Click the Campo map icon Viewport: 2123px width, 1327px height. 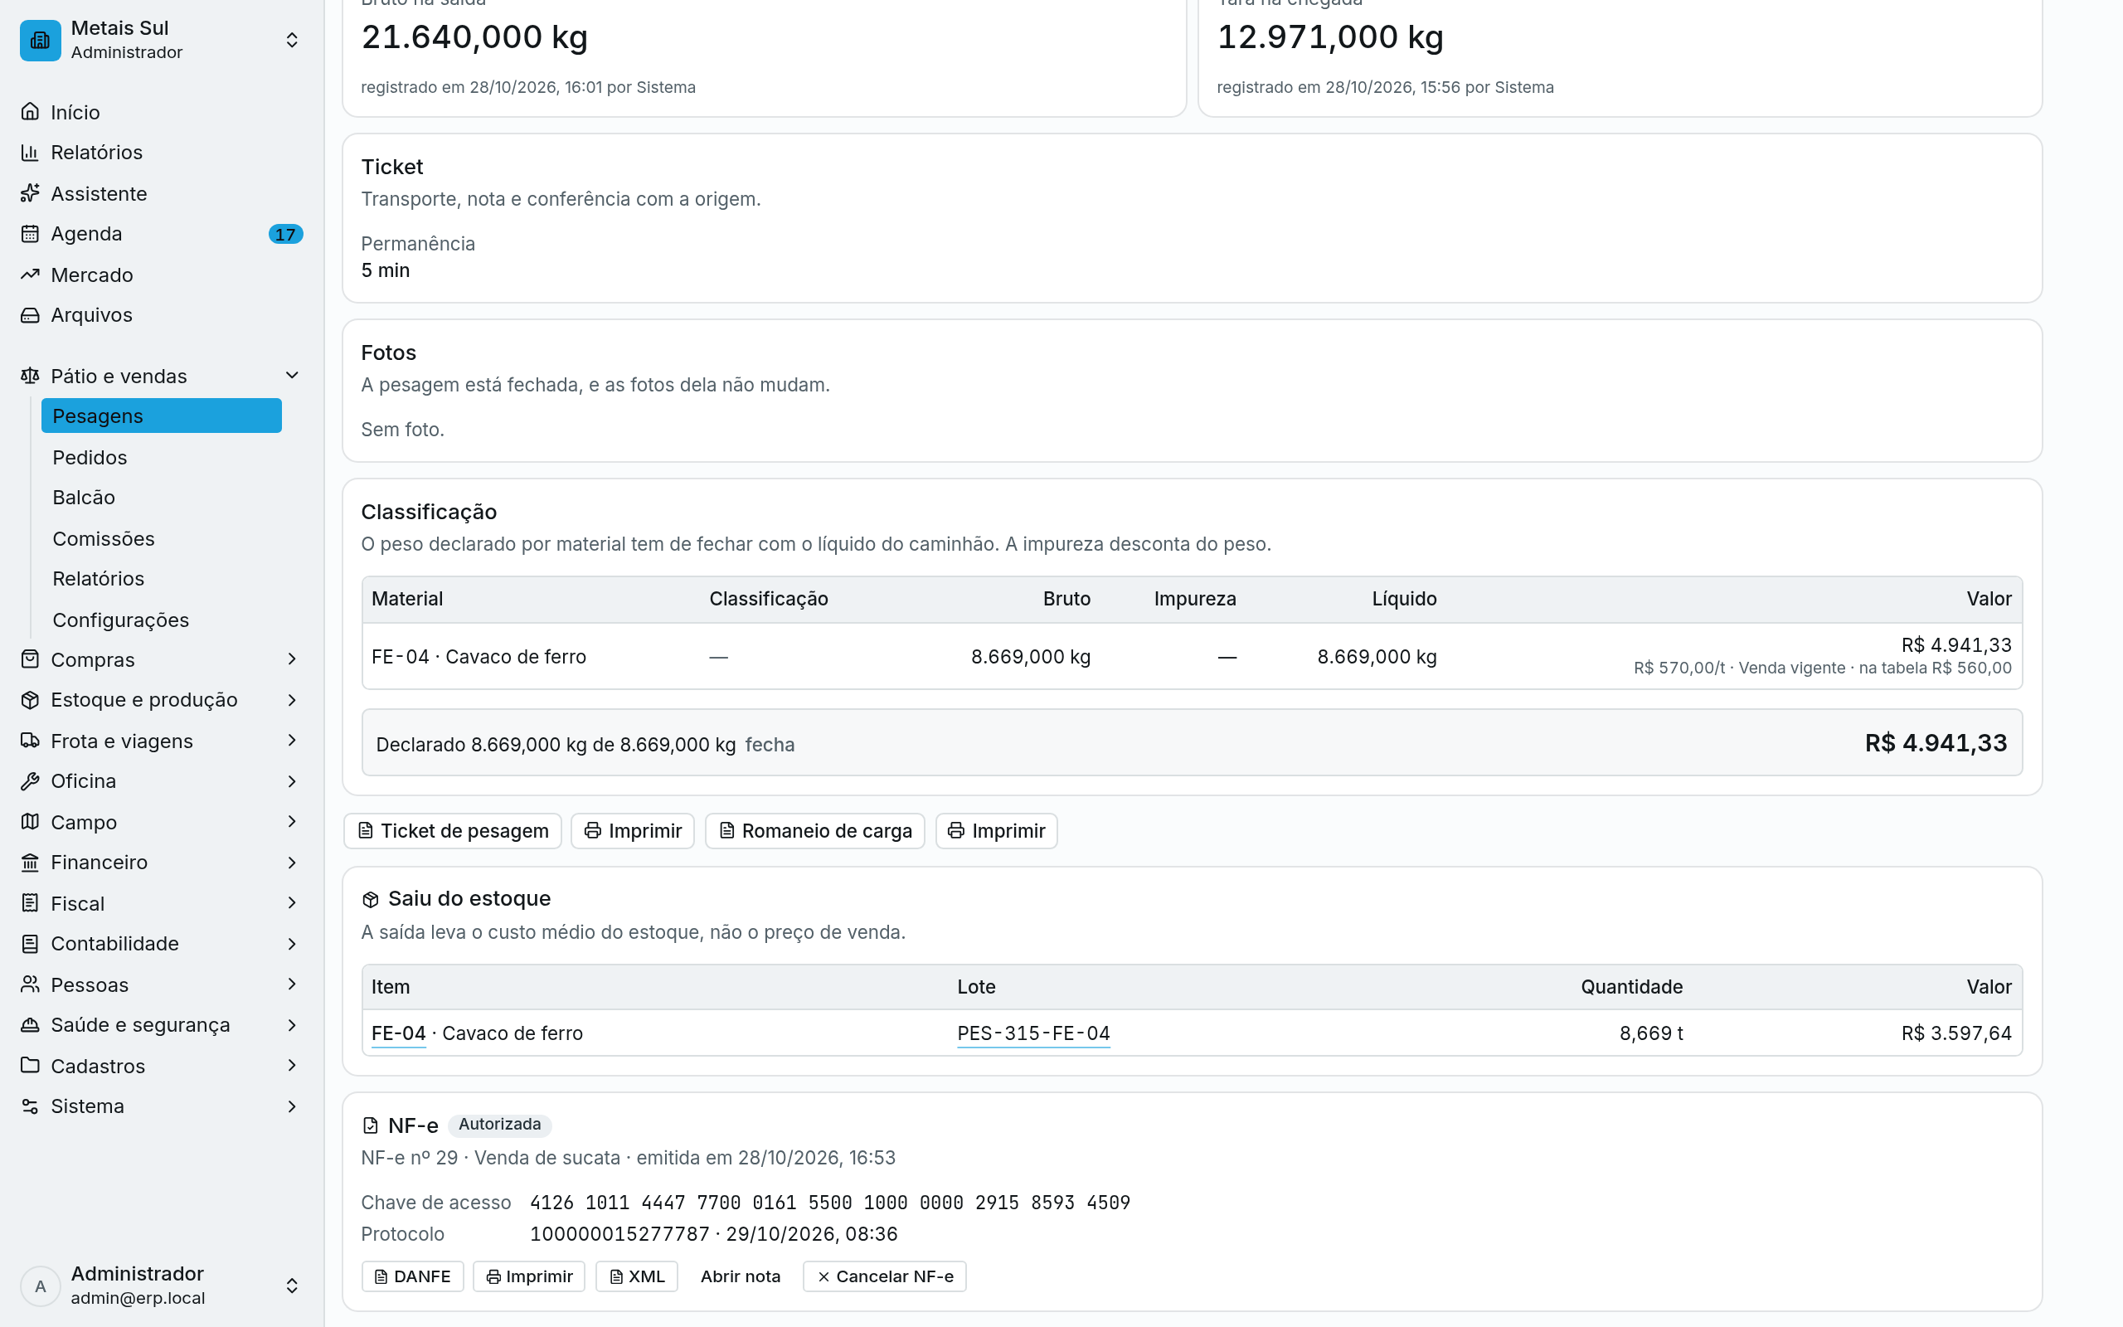30,821
